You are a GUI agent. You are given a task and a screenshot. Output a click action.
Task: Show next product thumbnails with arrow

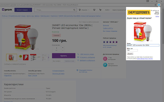[x=48, y=57]
